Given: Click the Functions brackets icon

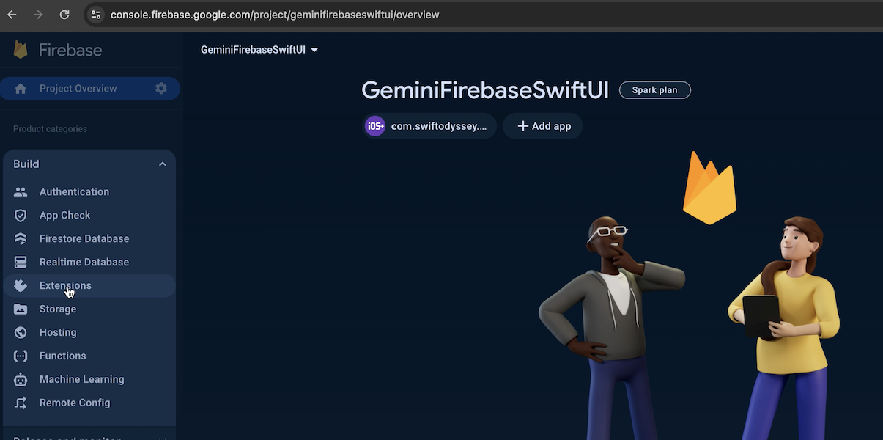Looking at the screenshot, I should click(x=21, y=356).
